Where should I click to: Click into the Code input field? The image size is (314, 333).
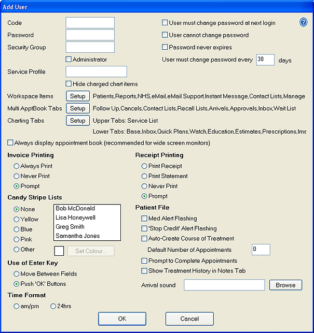(90, 23)
